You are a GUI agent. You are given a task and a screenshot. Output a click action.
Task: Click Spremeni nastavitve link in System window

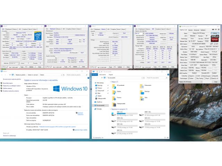tap(80, 114)
